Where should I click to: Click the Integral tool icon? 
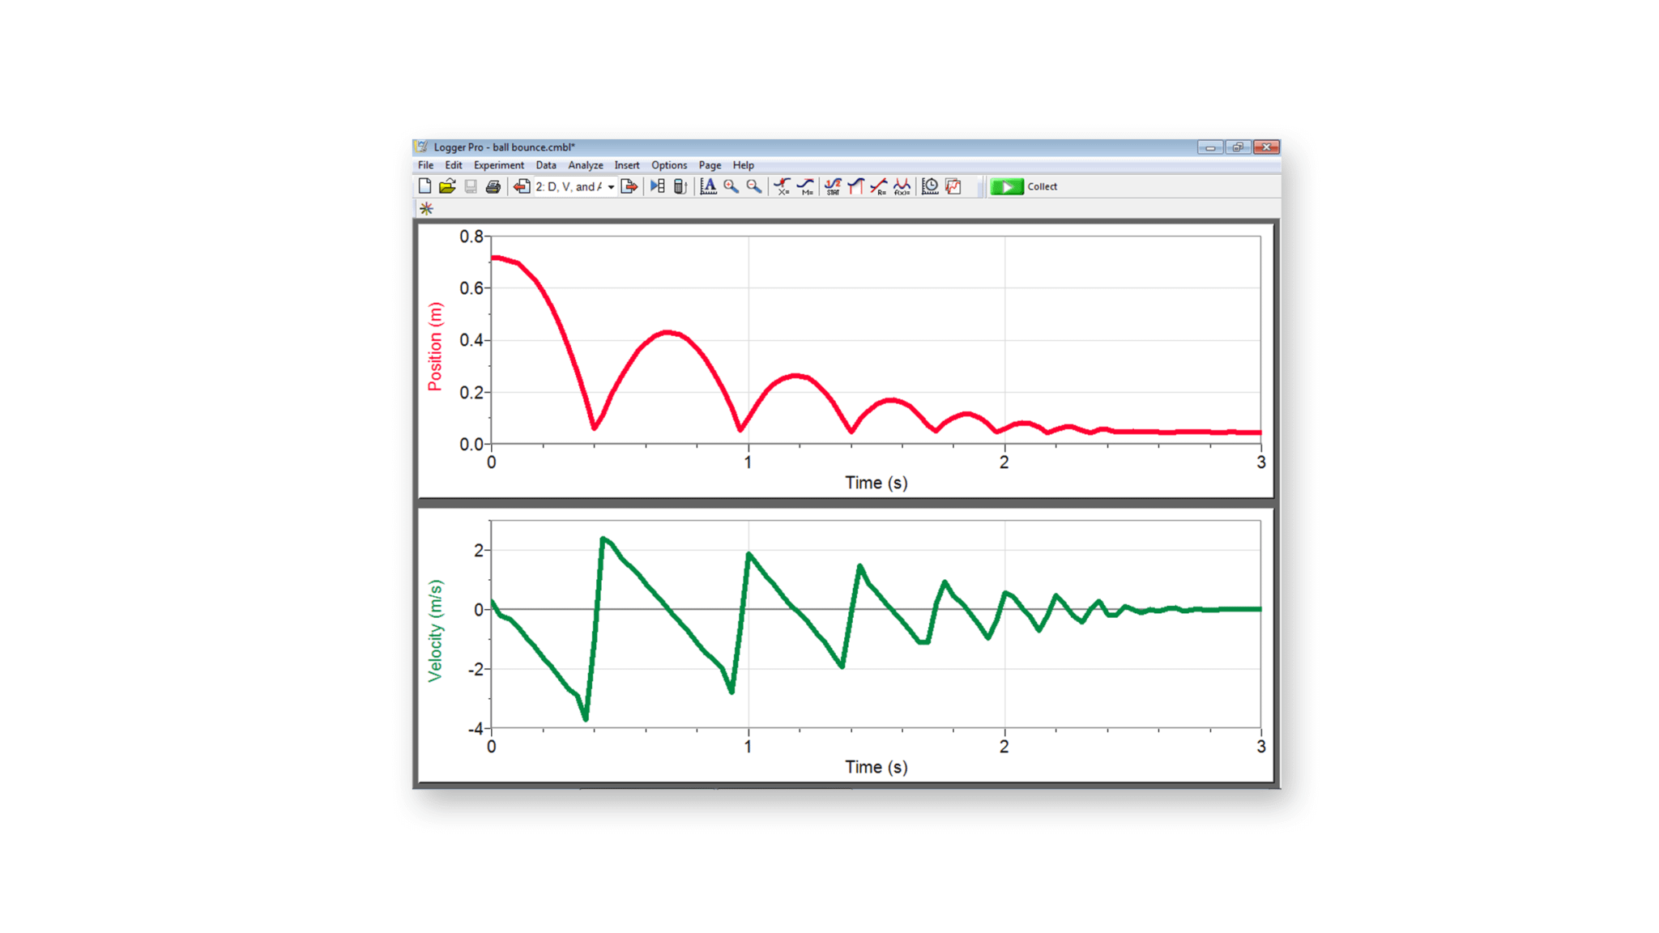pyautogui.click(x=855, y=189)
